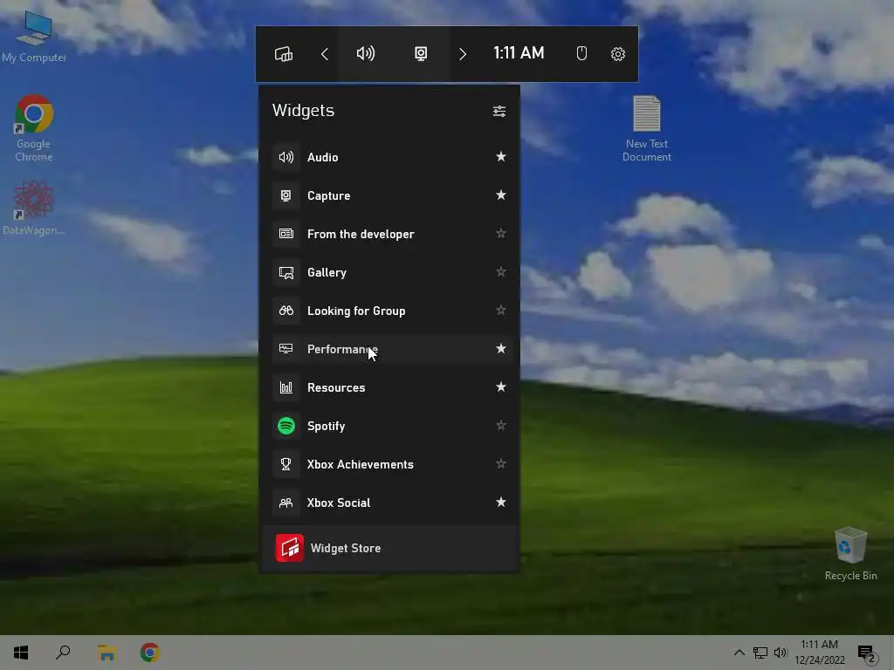The width and height of the screenshot is (894, 670).
Task: Click the 1:11 AM clock in Game Bar
Action: pyautogui.click(x=519, y=53)
